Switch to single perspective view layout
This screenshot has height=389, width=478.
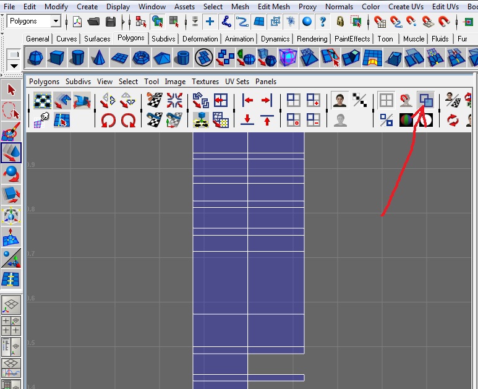pyautogui.click(x=11, y=305)
